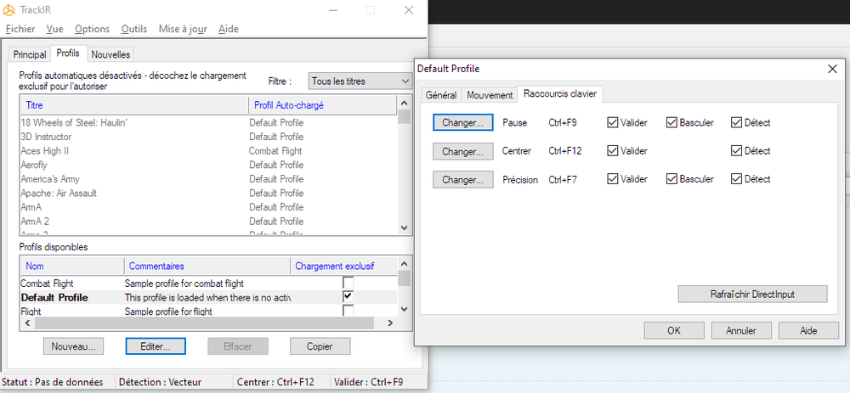Confirm with OK in Default Profile dialog
The image size is (850, 393).
[x=674, y=330]
